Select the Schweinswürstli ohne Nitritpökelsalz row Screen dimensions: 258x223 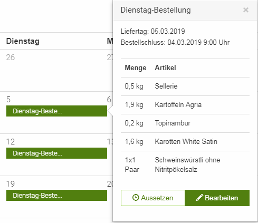coord(185,165)
